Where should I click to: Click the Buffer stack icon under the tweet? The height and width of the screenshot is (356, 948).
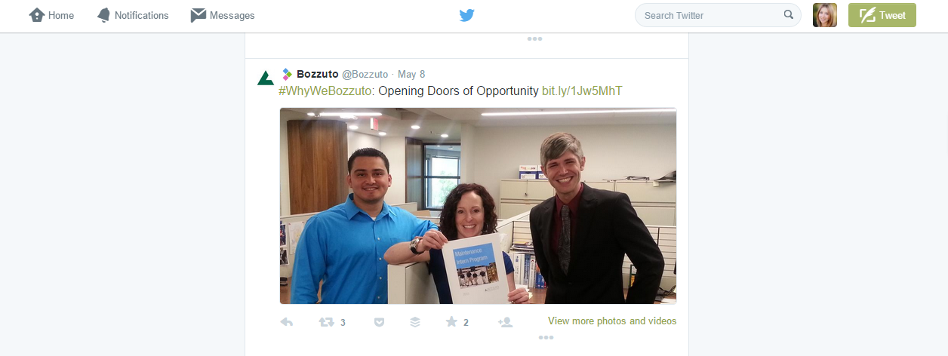pos(415,322)
